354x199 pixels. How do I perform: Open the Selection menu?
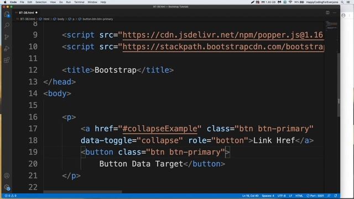tap(41, 2)
